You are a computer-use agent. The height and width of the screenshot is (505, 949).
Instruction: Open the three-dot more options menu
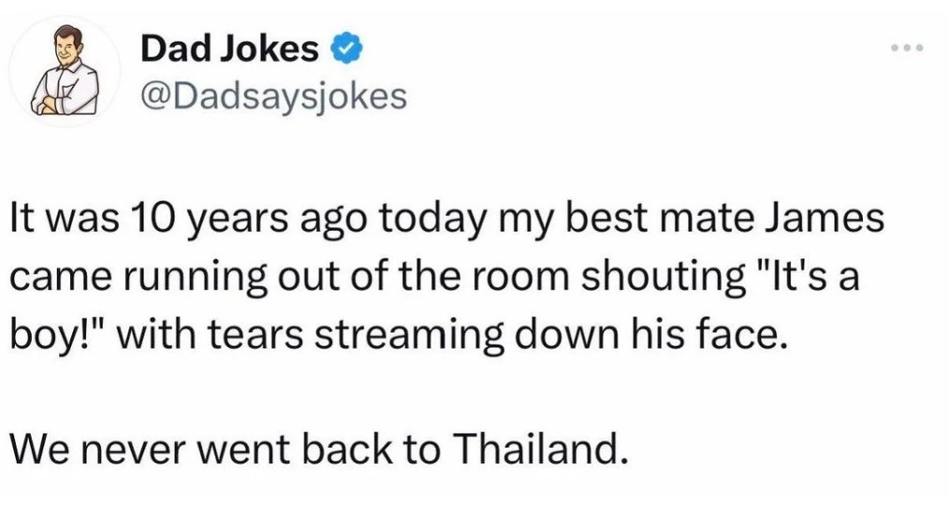point(907,47)
